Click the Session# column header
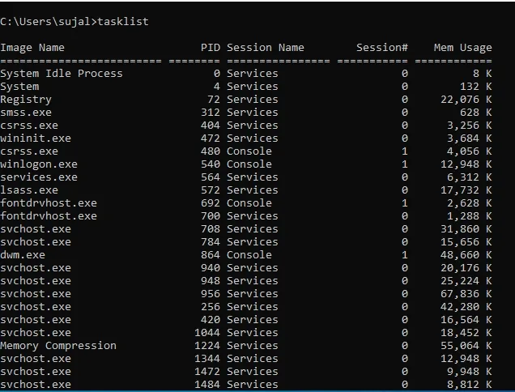 (x=381, y=47)
